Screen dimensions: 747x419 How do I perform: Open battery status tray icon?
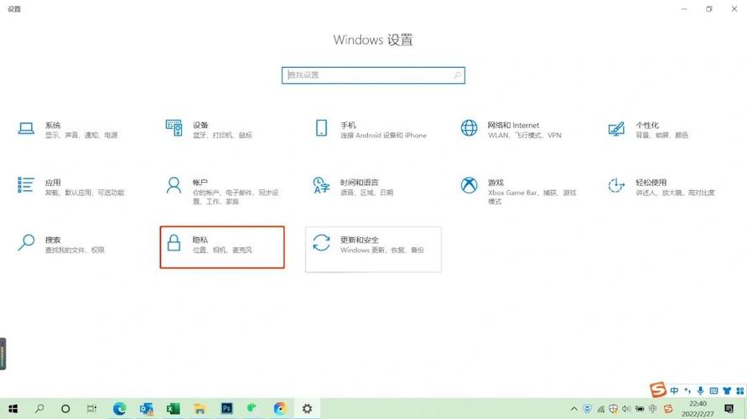pos(640,409)
